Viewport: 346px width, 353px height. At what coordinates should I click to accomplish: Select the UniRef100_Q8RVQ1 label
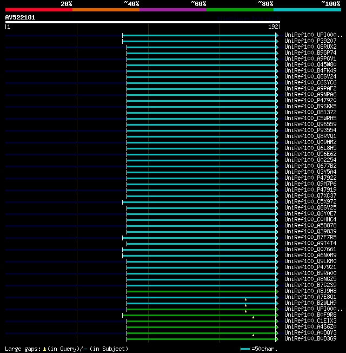[x=310, y=136]
